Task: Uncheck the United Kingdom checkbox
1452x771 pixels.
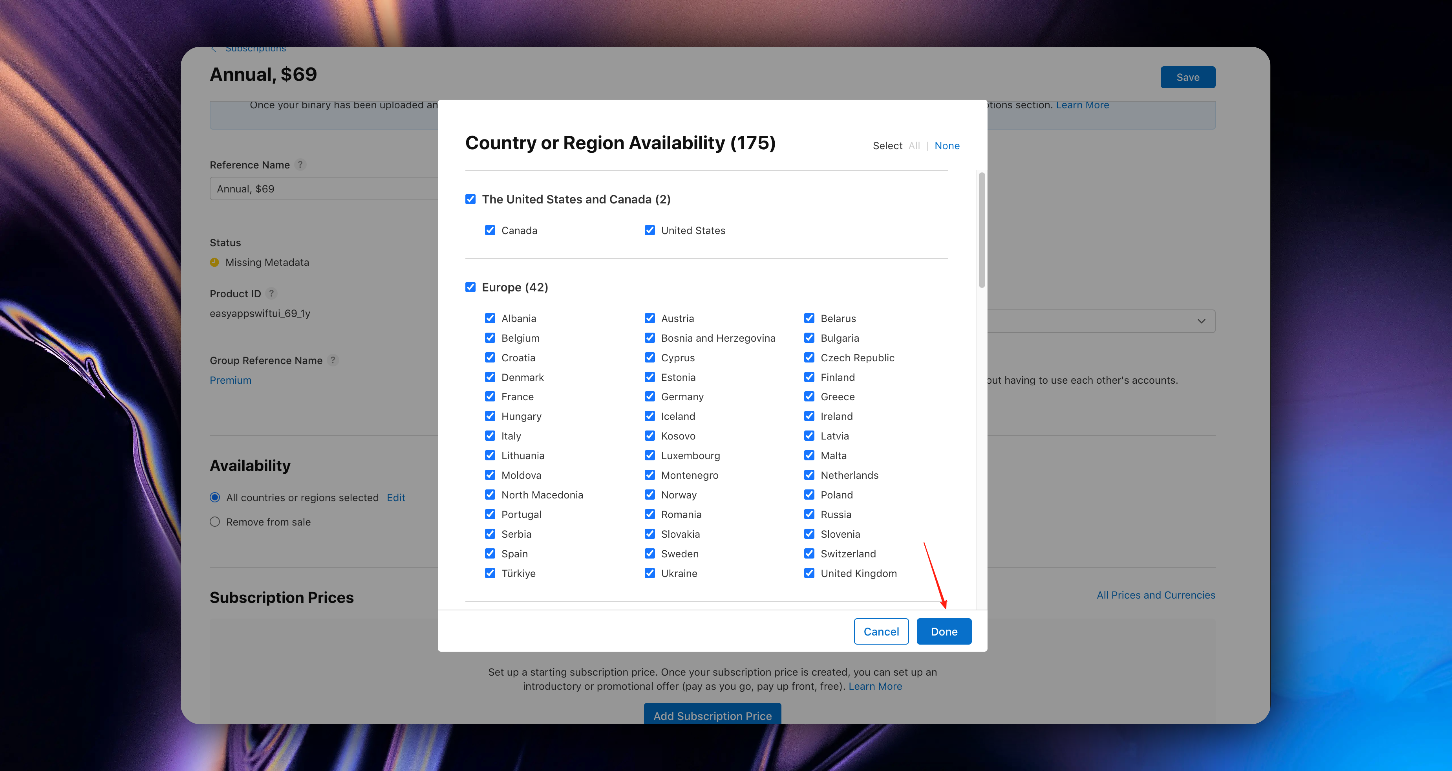Action: 809,573
